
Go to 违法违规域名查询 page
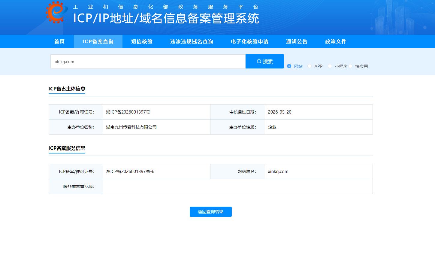click(x=192, y=41)
